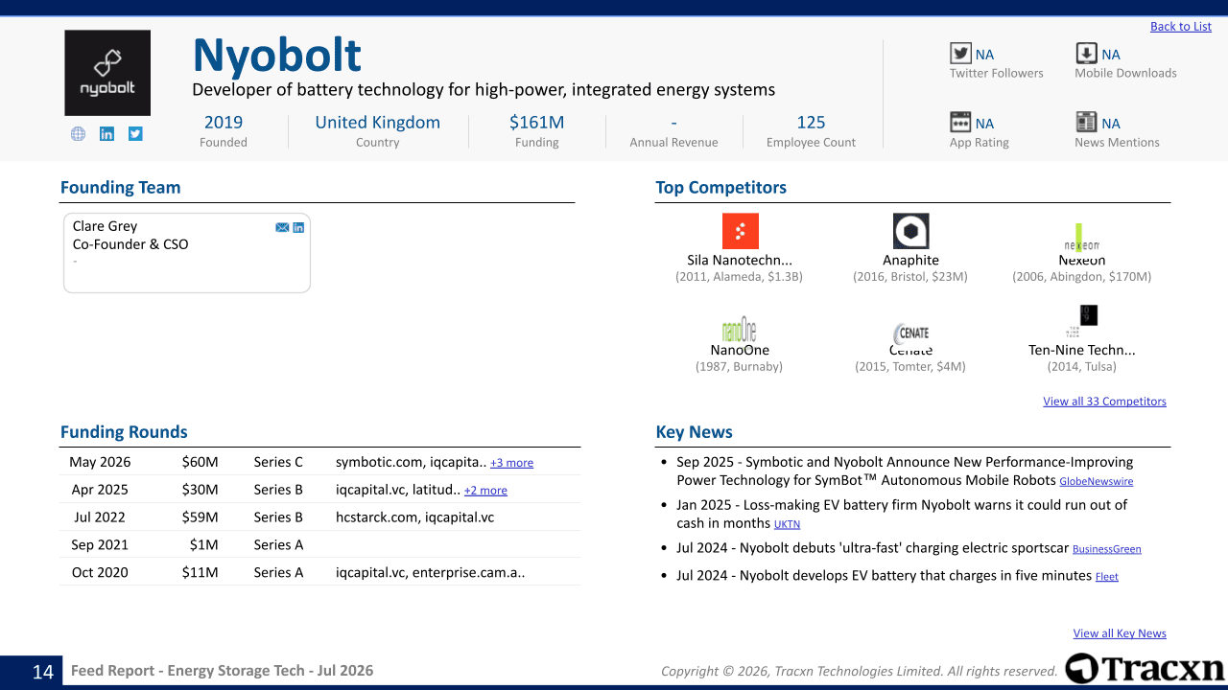The image size is (1228, 690).
Task: Open the UKTN news source link
Action: (787, 524)
